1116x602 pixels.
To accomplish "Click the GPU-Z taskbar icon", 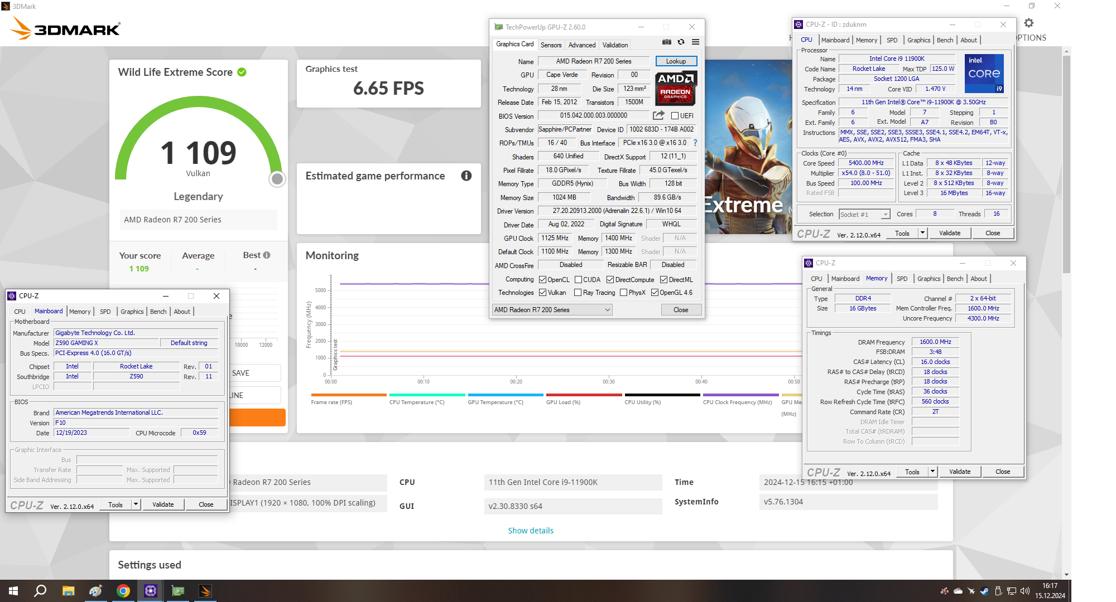I will pos(178,591).
